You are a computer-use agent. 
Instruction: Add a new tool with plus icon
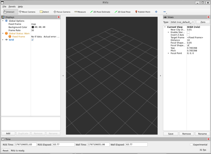[x=156, y=12]
